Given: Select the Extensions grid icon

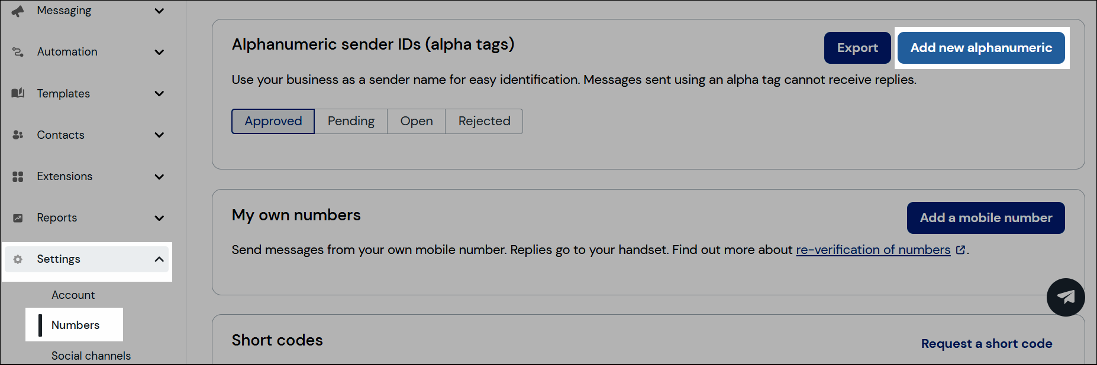Looking at the screenshot, I should [17, 176].
